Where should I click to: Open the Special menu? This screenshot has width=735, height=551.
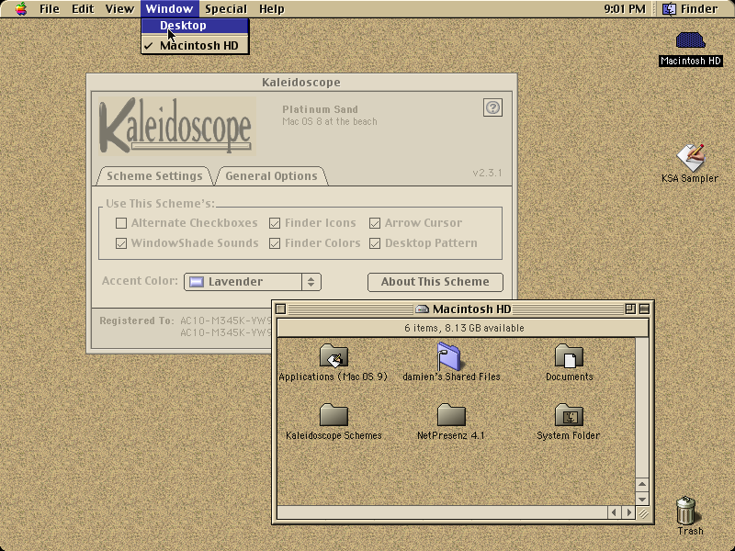tap(226, 9)
